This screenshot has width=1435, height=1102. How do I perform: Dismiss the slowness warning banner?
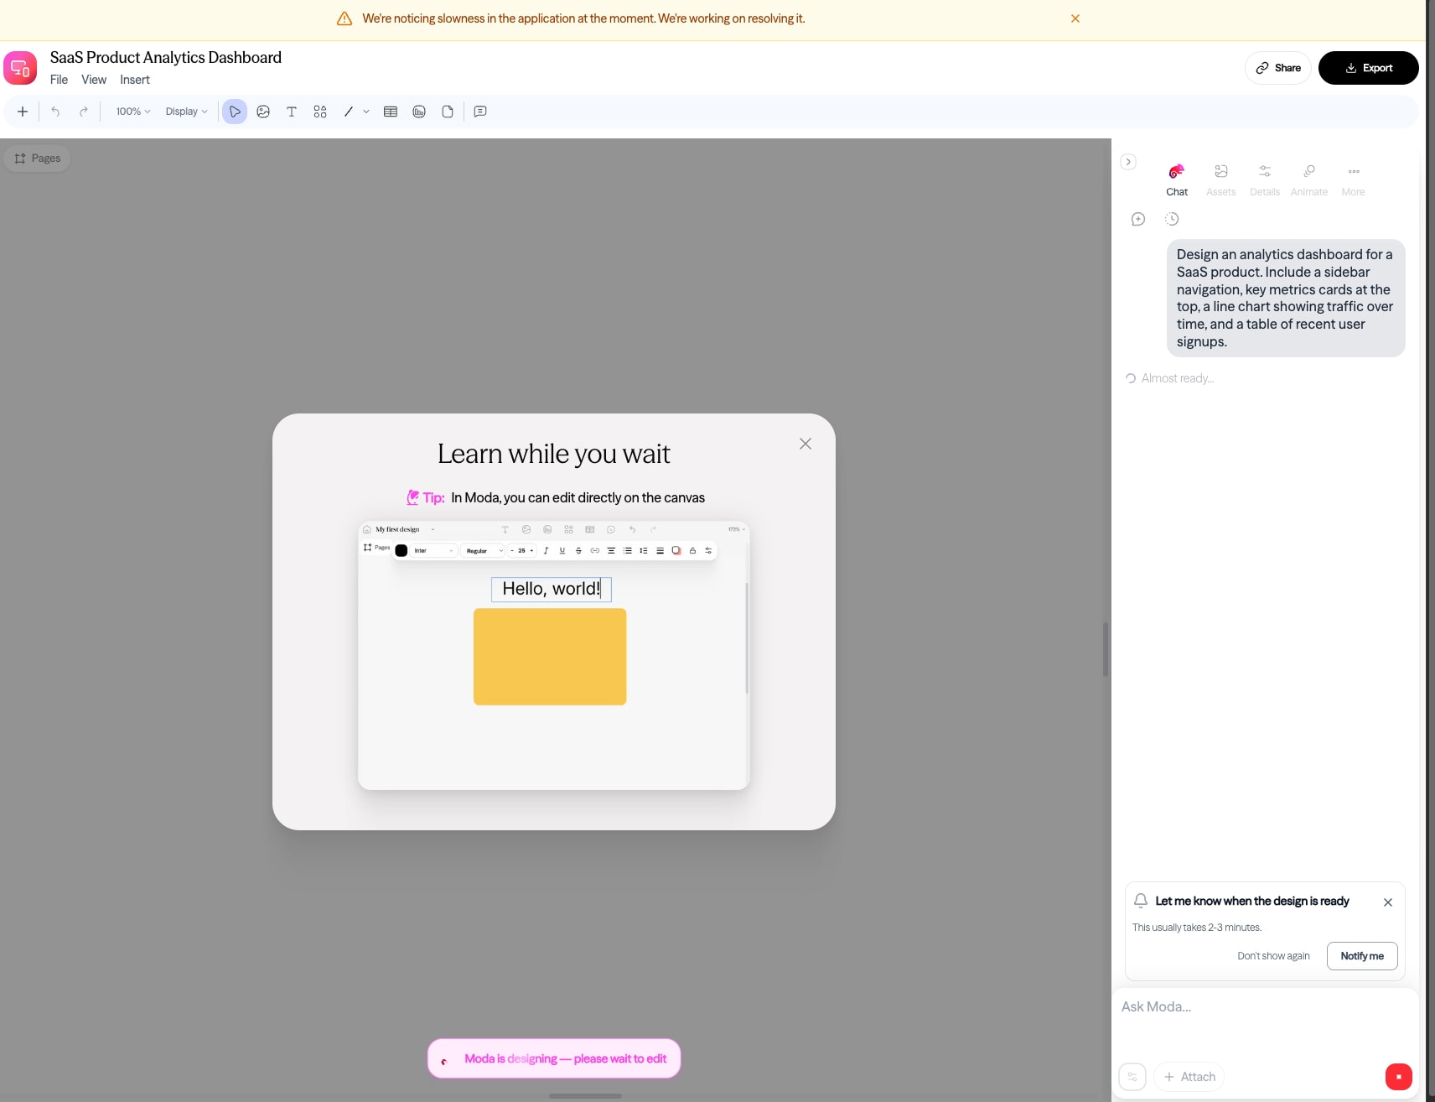point(1075,18)
